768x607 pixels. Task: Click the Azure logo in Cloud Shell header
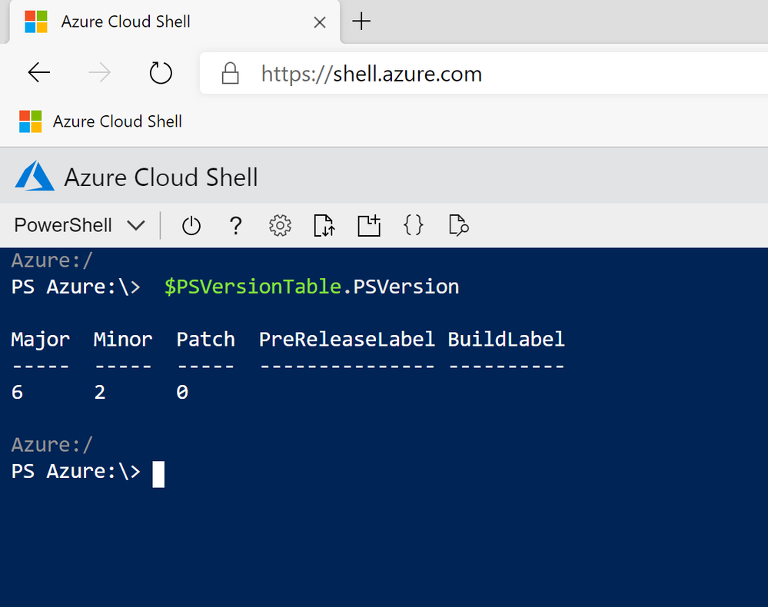pyautogui.click(x=35, y=176)
